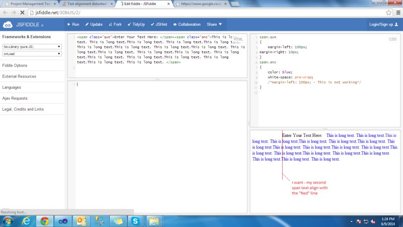
Task: Click the jsfiddle.net address bar
Action: click(x=206, y=12)
